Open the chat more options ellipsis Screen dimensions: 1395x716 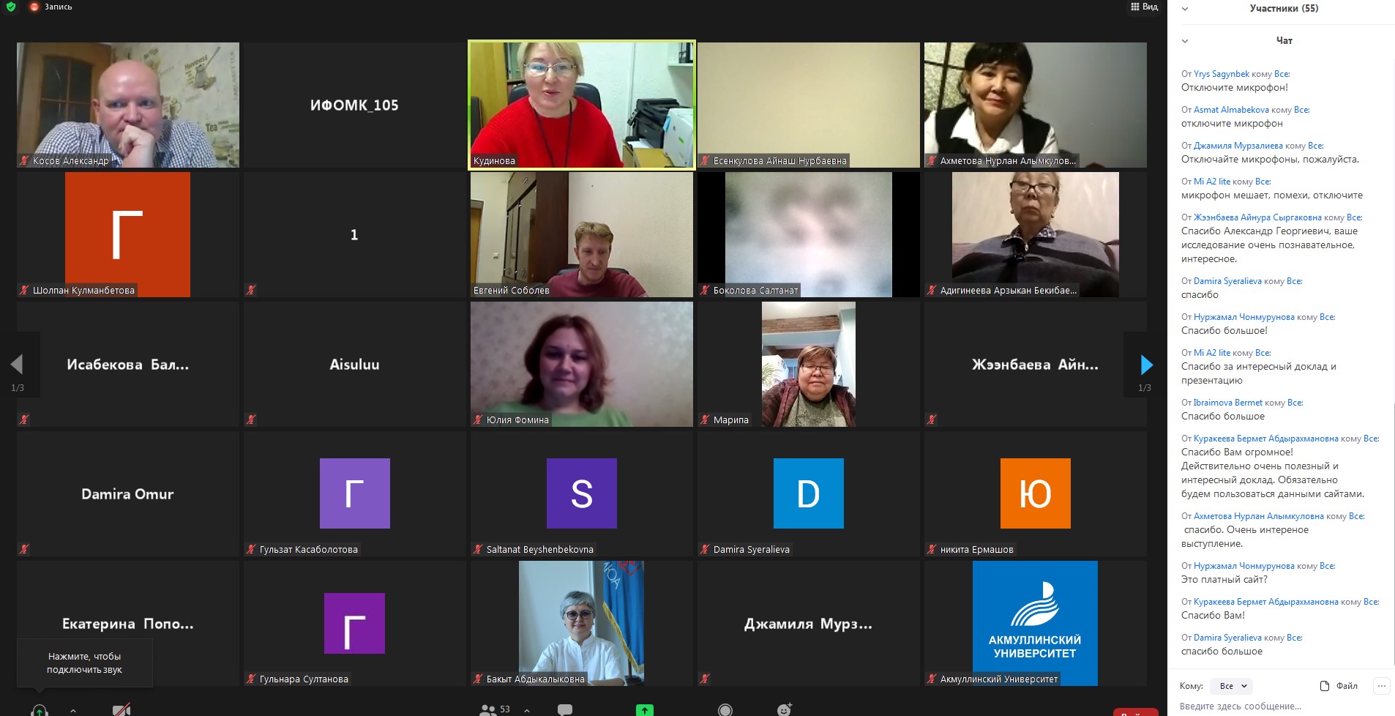[1381, 686]
